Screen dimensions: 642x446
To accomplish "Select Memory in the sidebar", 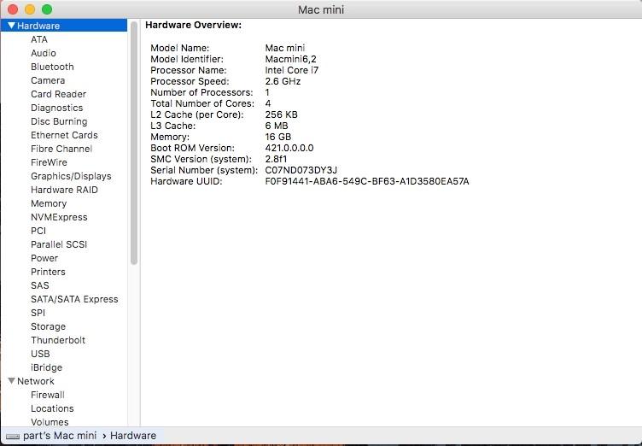I will (49, 203).
